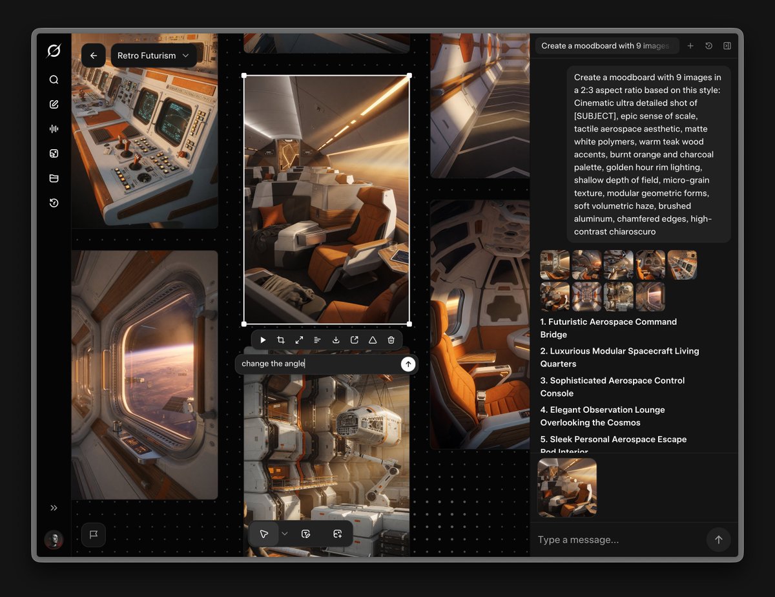Click the external share icon in toolbar
This screenshot has width=775, height=597.
pos(354,340)
